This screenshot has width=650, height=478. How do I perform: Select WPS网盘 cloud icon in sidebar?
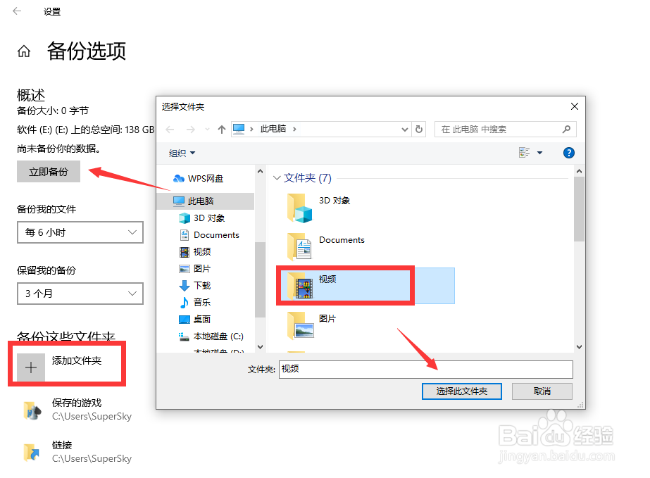179,178
